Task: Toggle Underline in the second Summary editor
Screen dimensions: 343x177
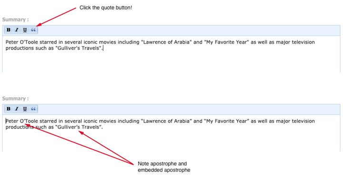Action: [x=25, y=109]
